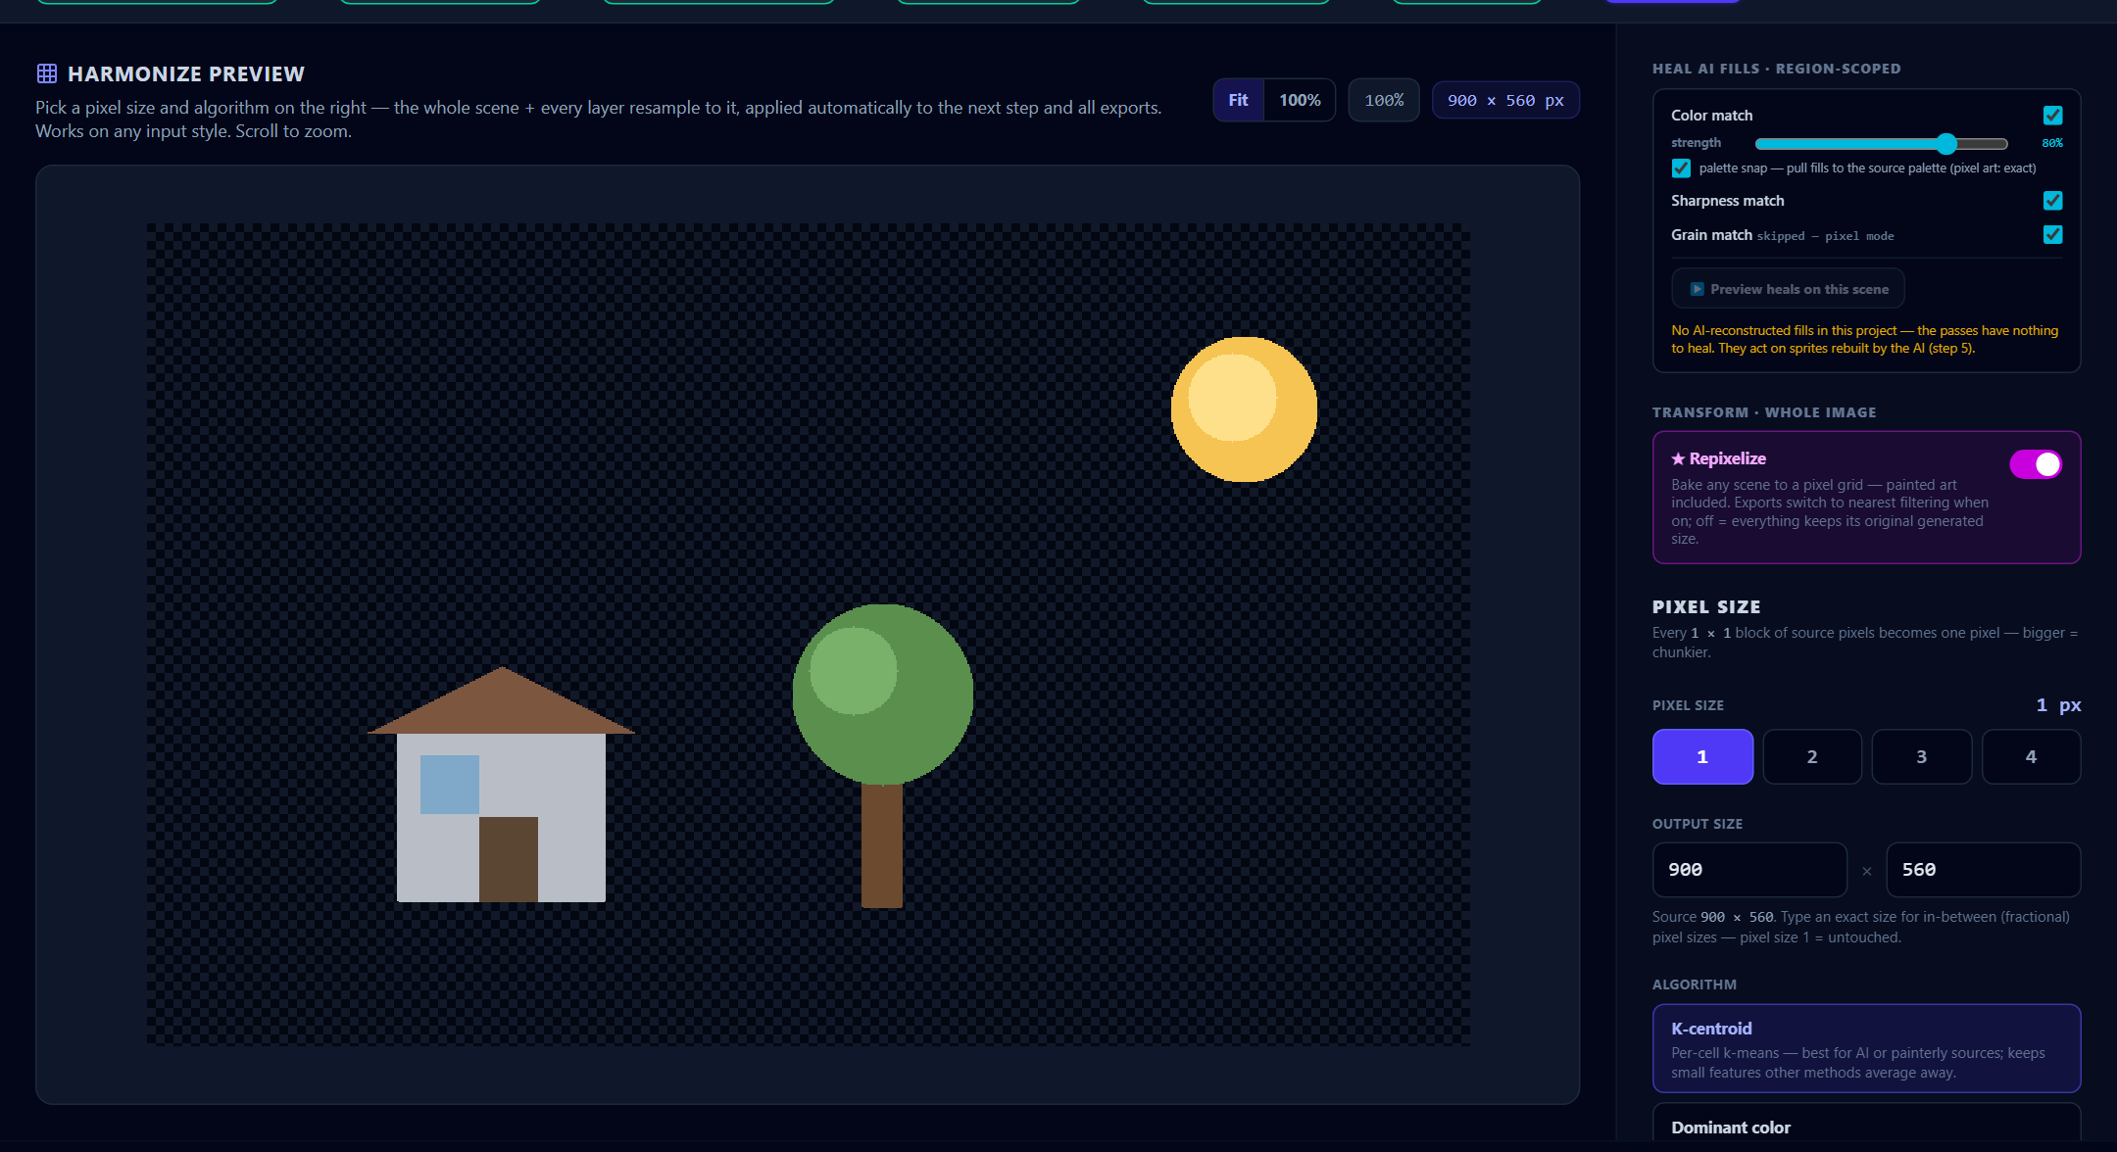This screenshot has width=2117, height=1152.
Task: Click the output height field 560
Action: click(x=1983, y=870)
